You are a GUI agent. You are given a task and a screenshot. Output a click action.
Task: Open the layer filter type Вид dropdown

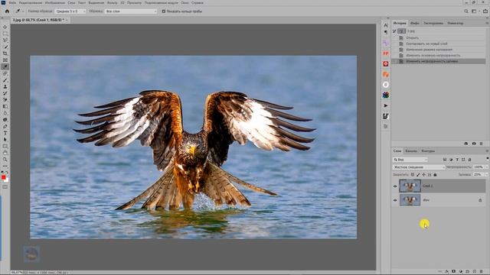(410, 160)
